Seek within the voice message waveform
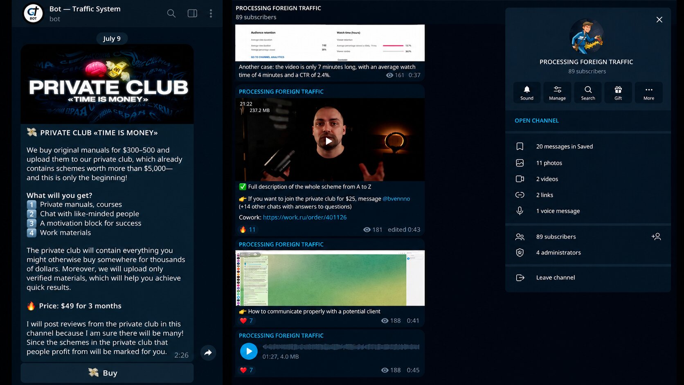 [x=341, y=347]
